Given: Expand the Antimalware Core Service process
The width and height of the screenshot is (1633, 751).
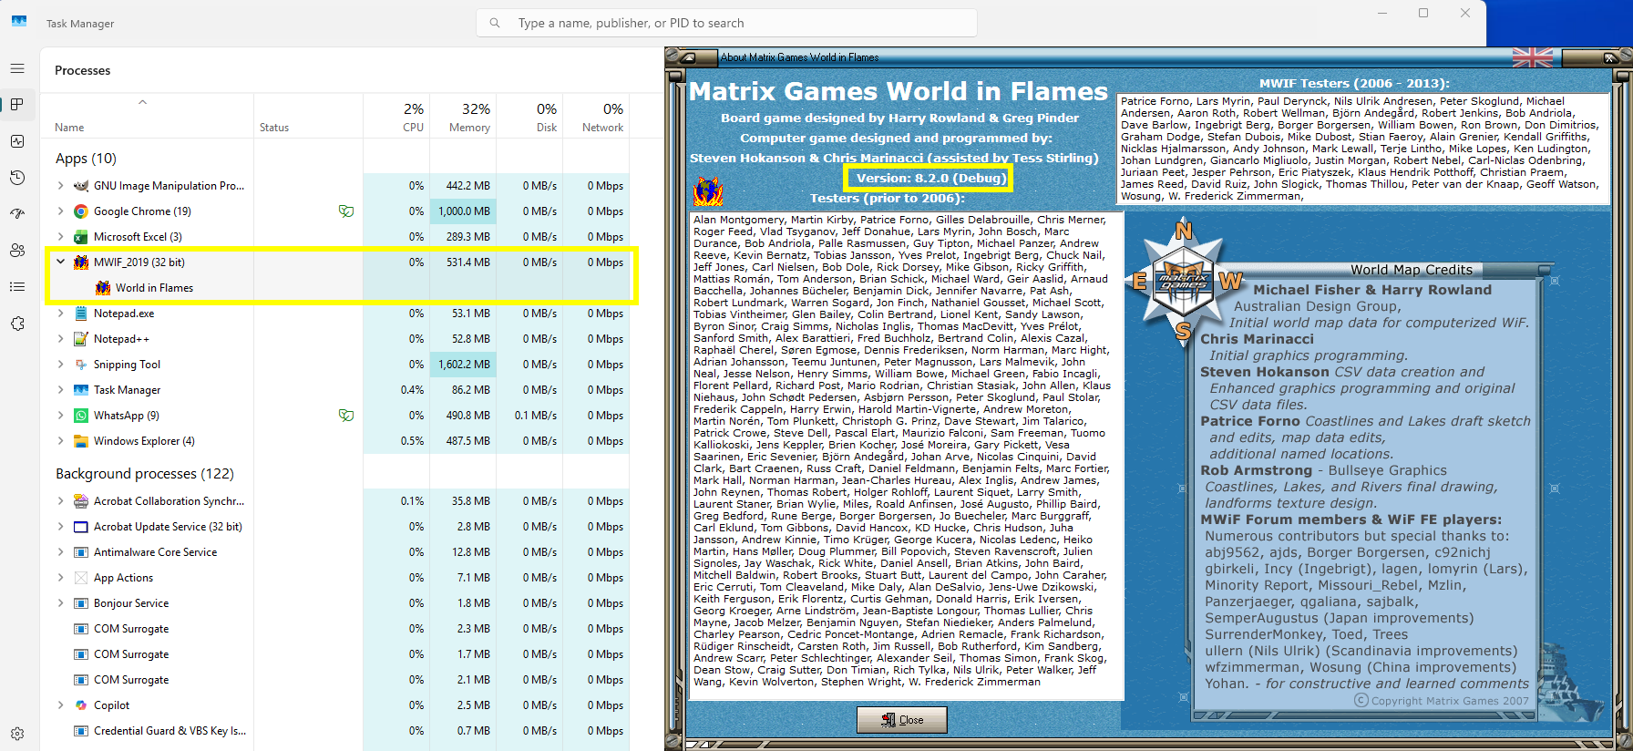Looking at the screenshot, I should [61, 552].
